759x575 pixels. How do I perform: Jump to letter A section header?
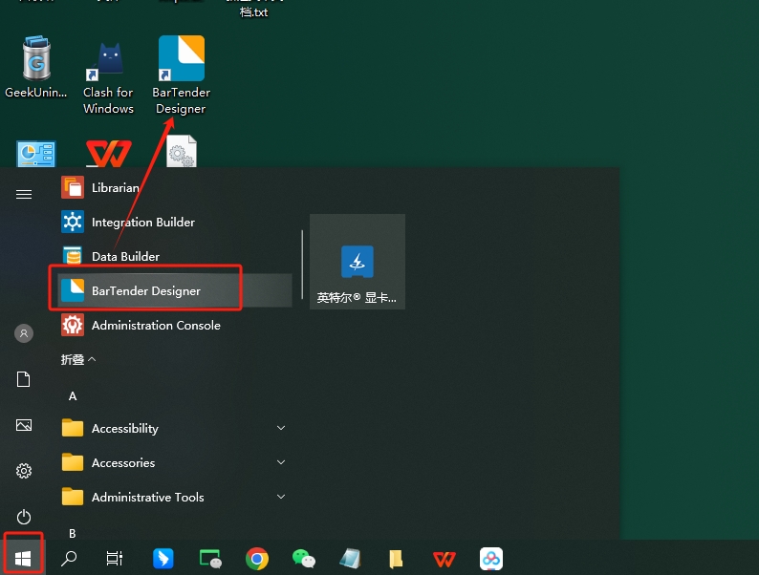click(x=73, y=396)
